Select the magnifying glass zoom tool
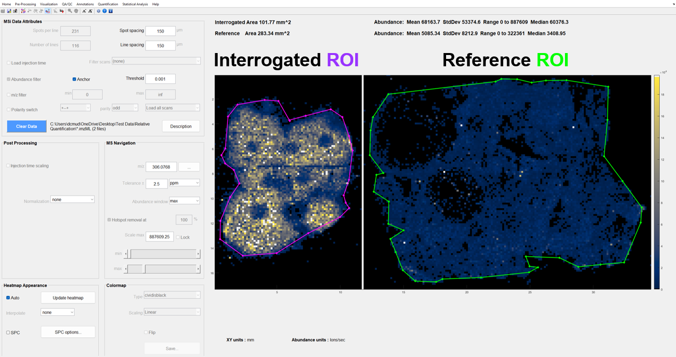The image size is (676, 357). (70, 11)
